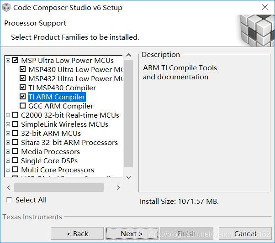The width and height of the screenshot is (275, 243).
Task: Click ARM TI Compile Tools description text
Action: tap(180, 72)
